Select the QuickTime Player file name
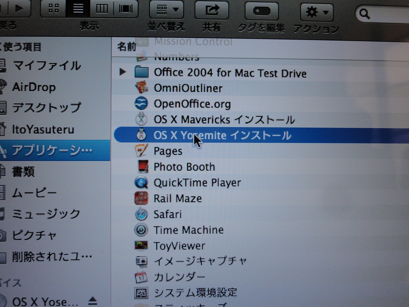The height and width of the screenshot is (307, 409). point(197,183)
